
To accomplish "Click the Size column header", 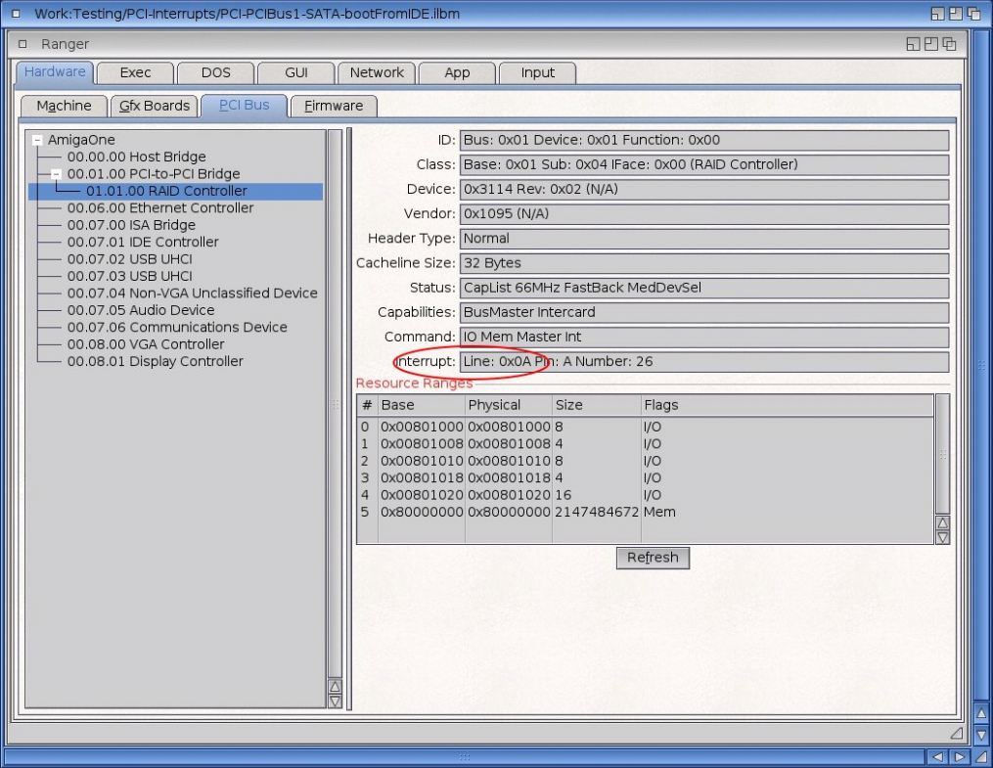I will (597, 405).
